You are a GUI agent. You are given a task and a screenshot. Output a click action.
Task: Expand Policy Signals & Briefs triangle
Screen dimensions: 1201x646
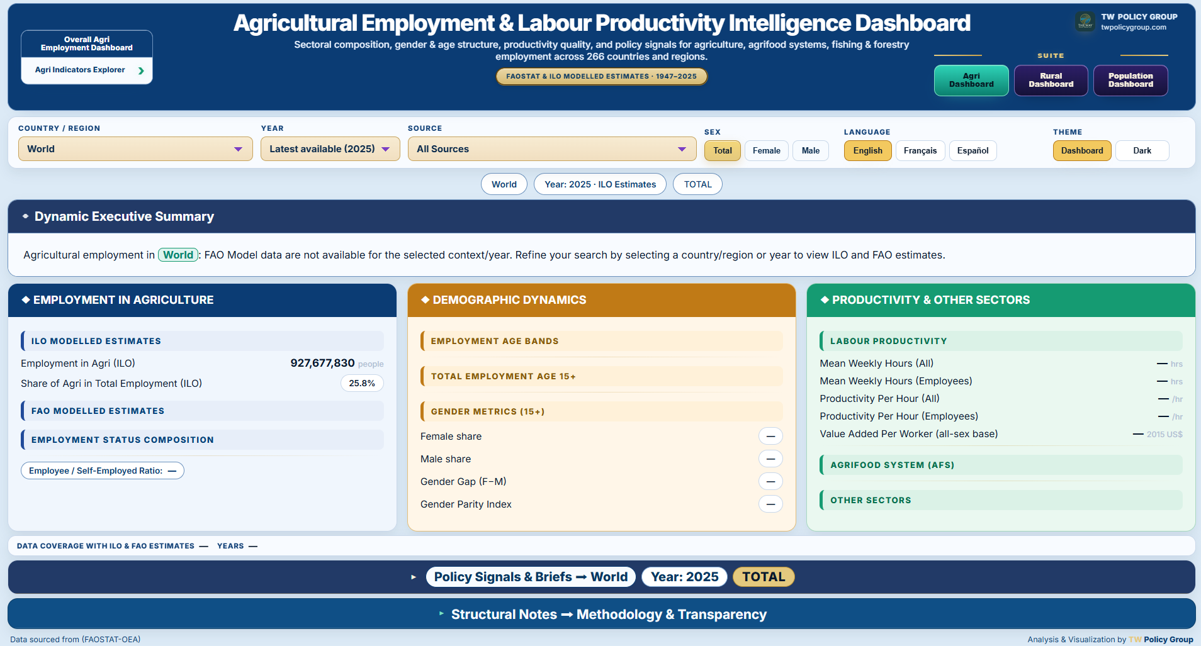click(x=414, y=577)
